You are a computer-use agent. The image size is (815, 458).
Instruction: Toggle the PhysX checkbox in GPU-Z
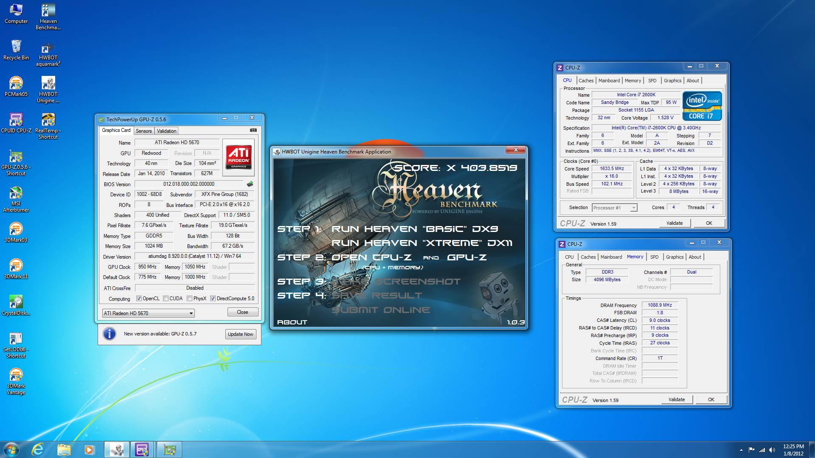pyautogui.click(x=189, y=299)
